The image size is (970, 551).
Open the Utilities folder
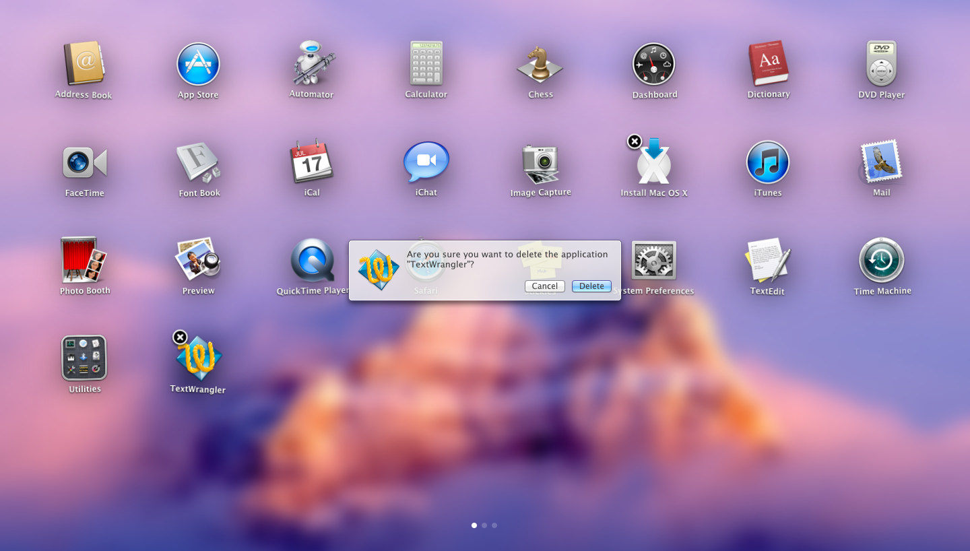84,358
